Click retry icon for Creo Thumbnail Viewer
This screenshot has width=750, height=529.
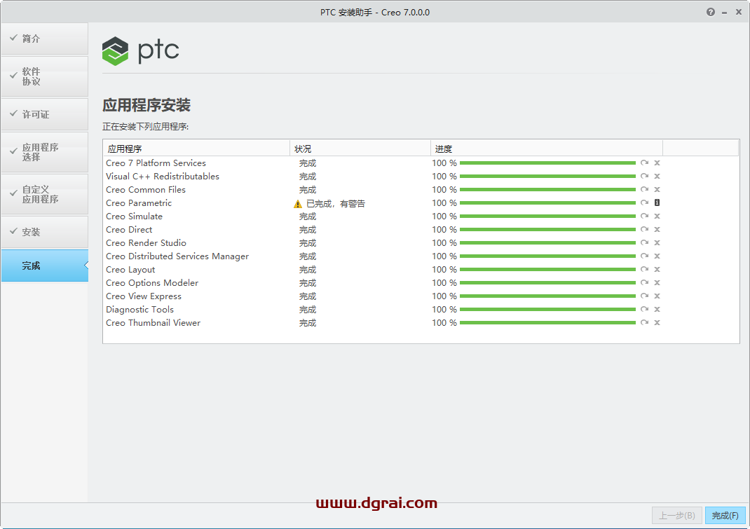click(x=644, y=322)
